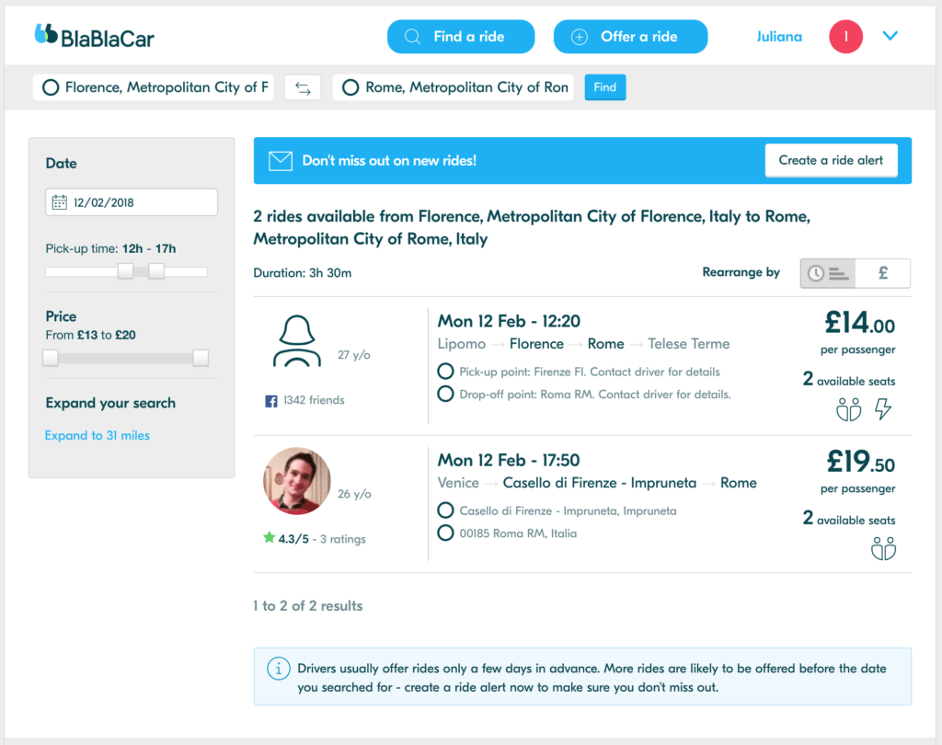
Task: Edit the Florence departure field
Action: pyautogui.click(x=154, y=87)
